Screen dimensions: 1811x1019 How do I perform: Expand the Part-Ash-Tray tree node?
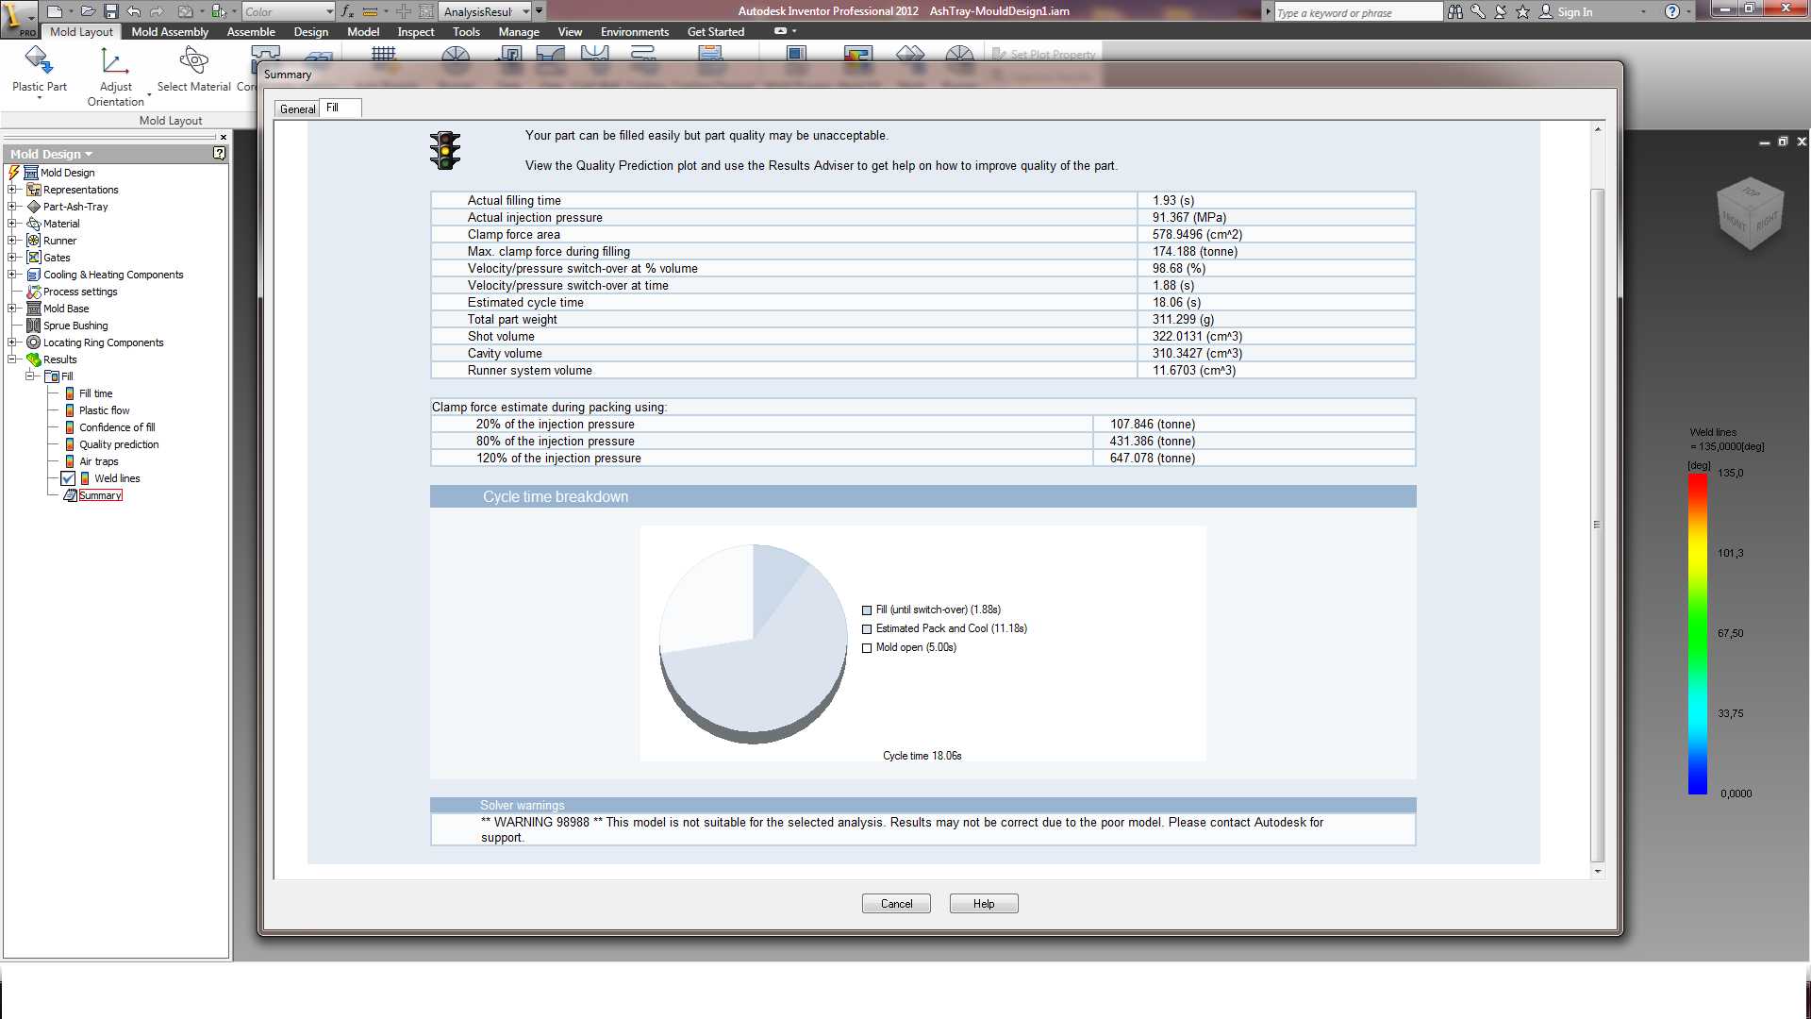pos(12,207)
